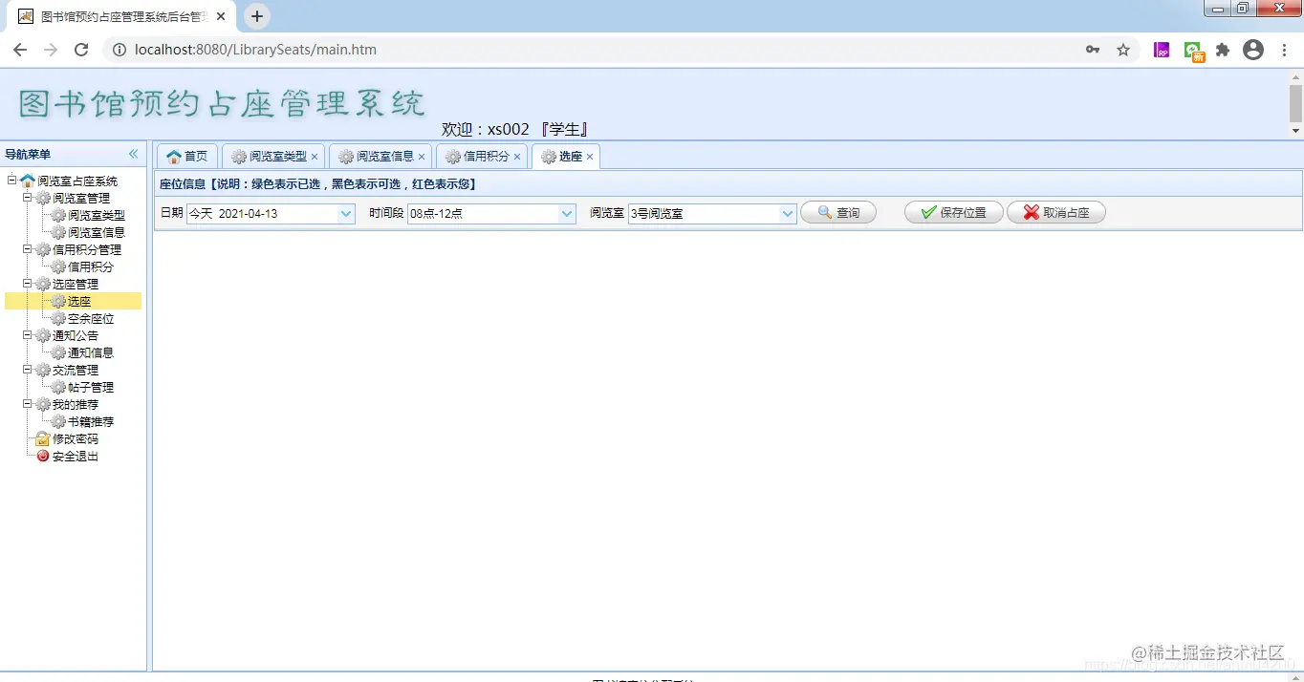This screenshot has height=682, width=1304.
Task: Click the gear icon beside 书籍推荐
Action: tap(58, 421)
